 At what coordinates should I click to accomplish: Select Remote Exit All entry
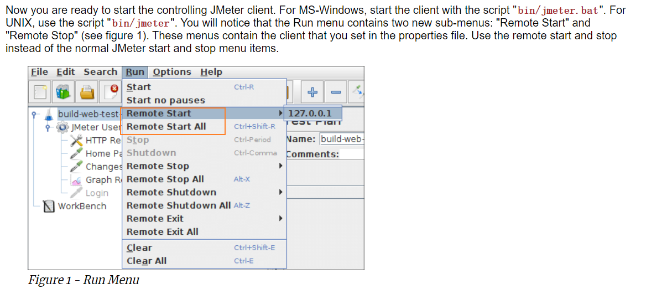coord(204,232)
